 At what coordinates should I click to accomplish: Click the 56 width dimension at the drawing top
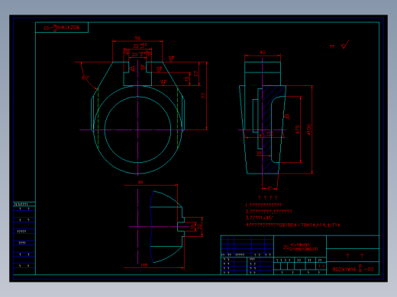click(137, 39)
